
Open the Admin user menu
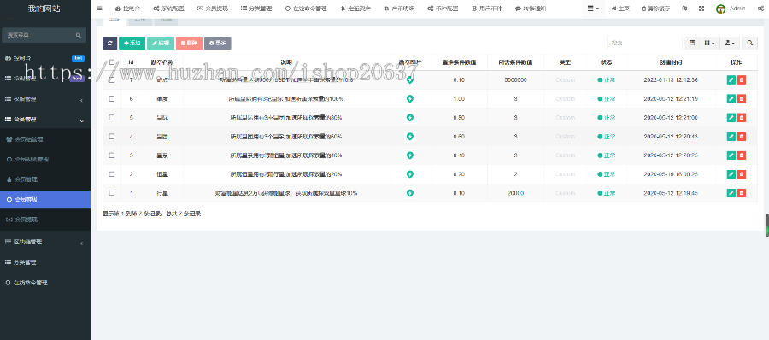731,9
